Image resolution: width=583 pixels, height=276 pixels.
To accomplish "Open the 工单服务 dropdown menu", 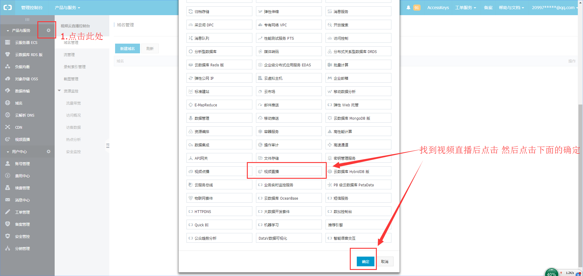I will 465,8.
